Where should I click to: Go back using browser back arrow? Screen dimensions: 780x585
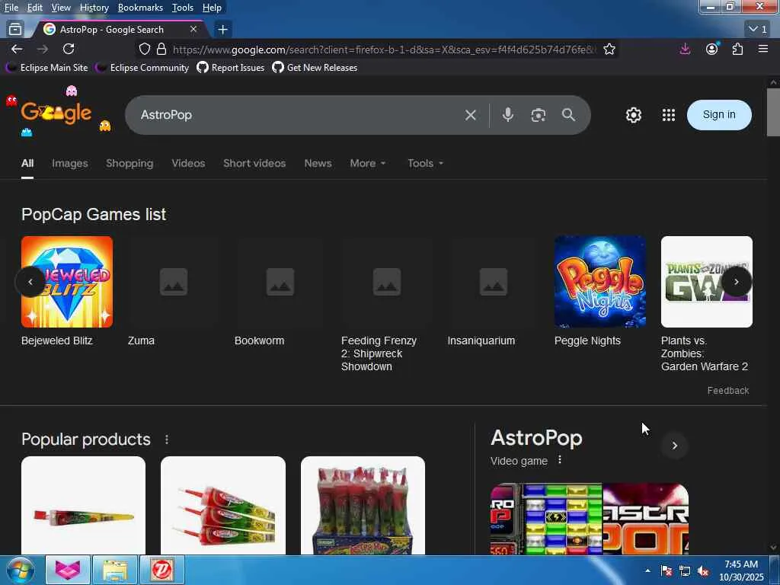click(17, 49)
